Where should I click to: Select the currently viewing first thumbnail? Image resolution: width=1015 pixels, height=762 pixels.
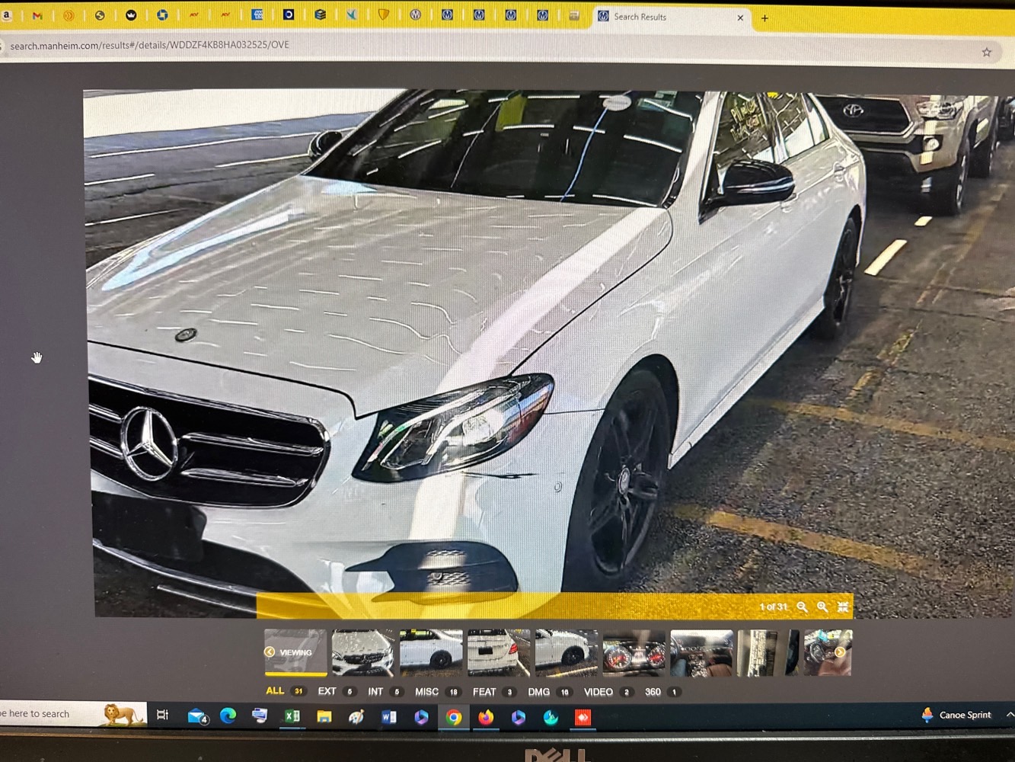[x=295, y=652]
